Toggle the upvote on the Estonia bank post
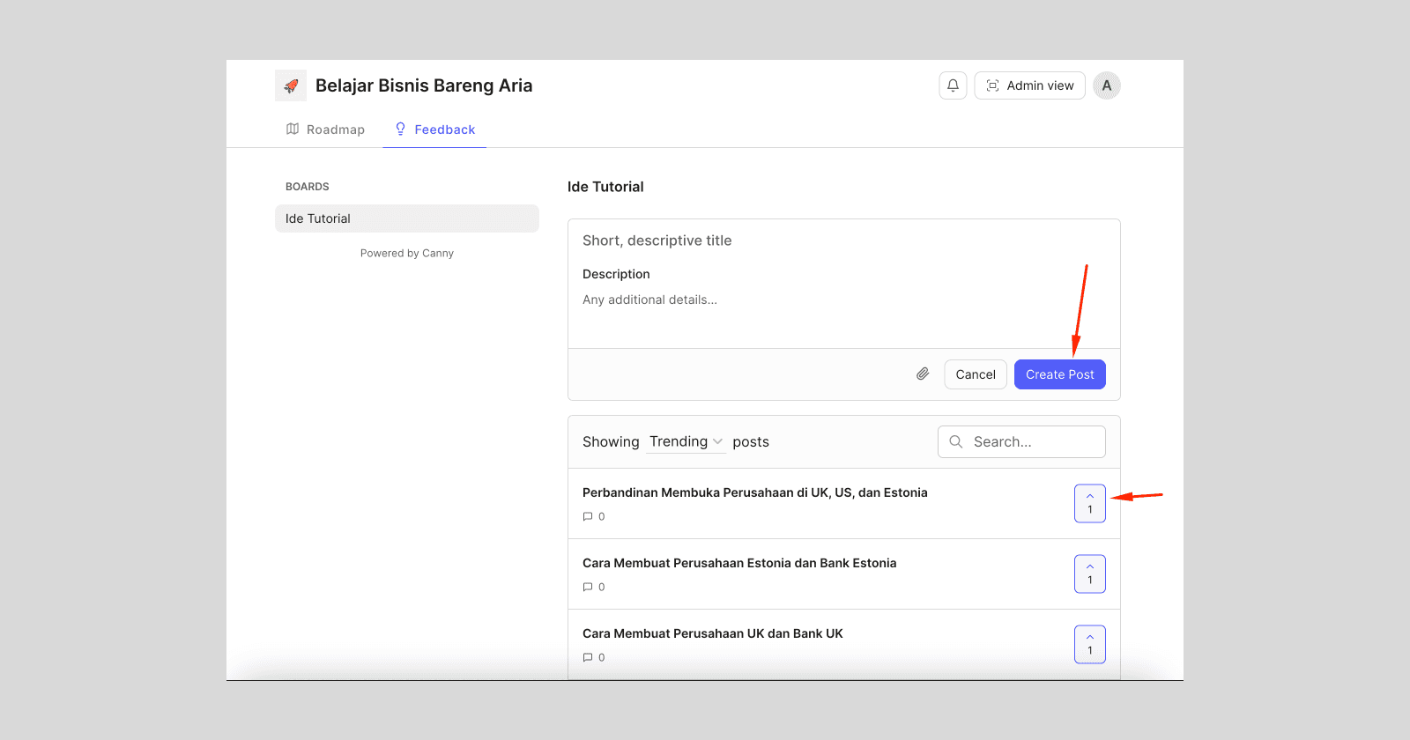Screen dimensions: 1410x740 pyautogui.click(x=1090, y=573)
